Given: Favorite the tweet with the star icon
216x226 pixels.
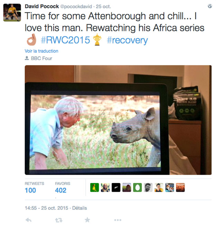Looking at the screenshot, I should [x=87, y=220].
